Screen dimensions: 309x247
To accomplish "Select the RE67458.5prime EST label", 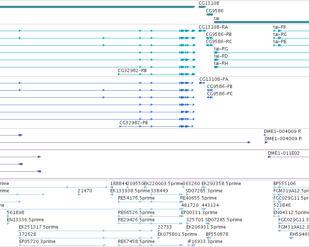I will coord(136,242).
